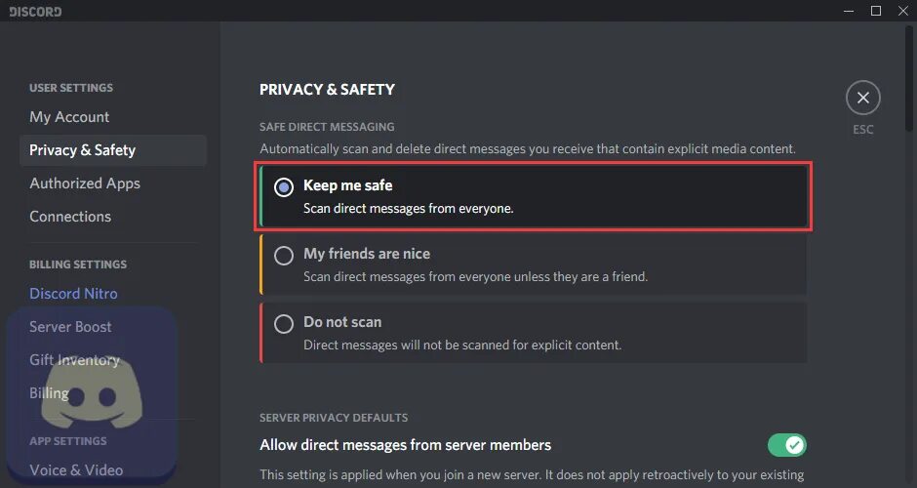Close the Discord window
917x488 pixels.
[x=902, y=11]
